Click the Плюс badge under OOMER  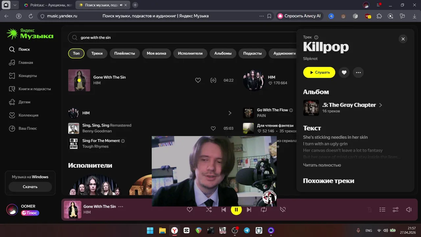pos(30,213)
